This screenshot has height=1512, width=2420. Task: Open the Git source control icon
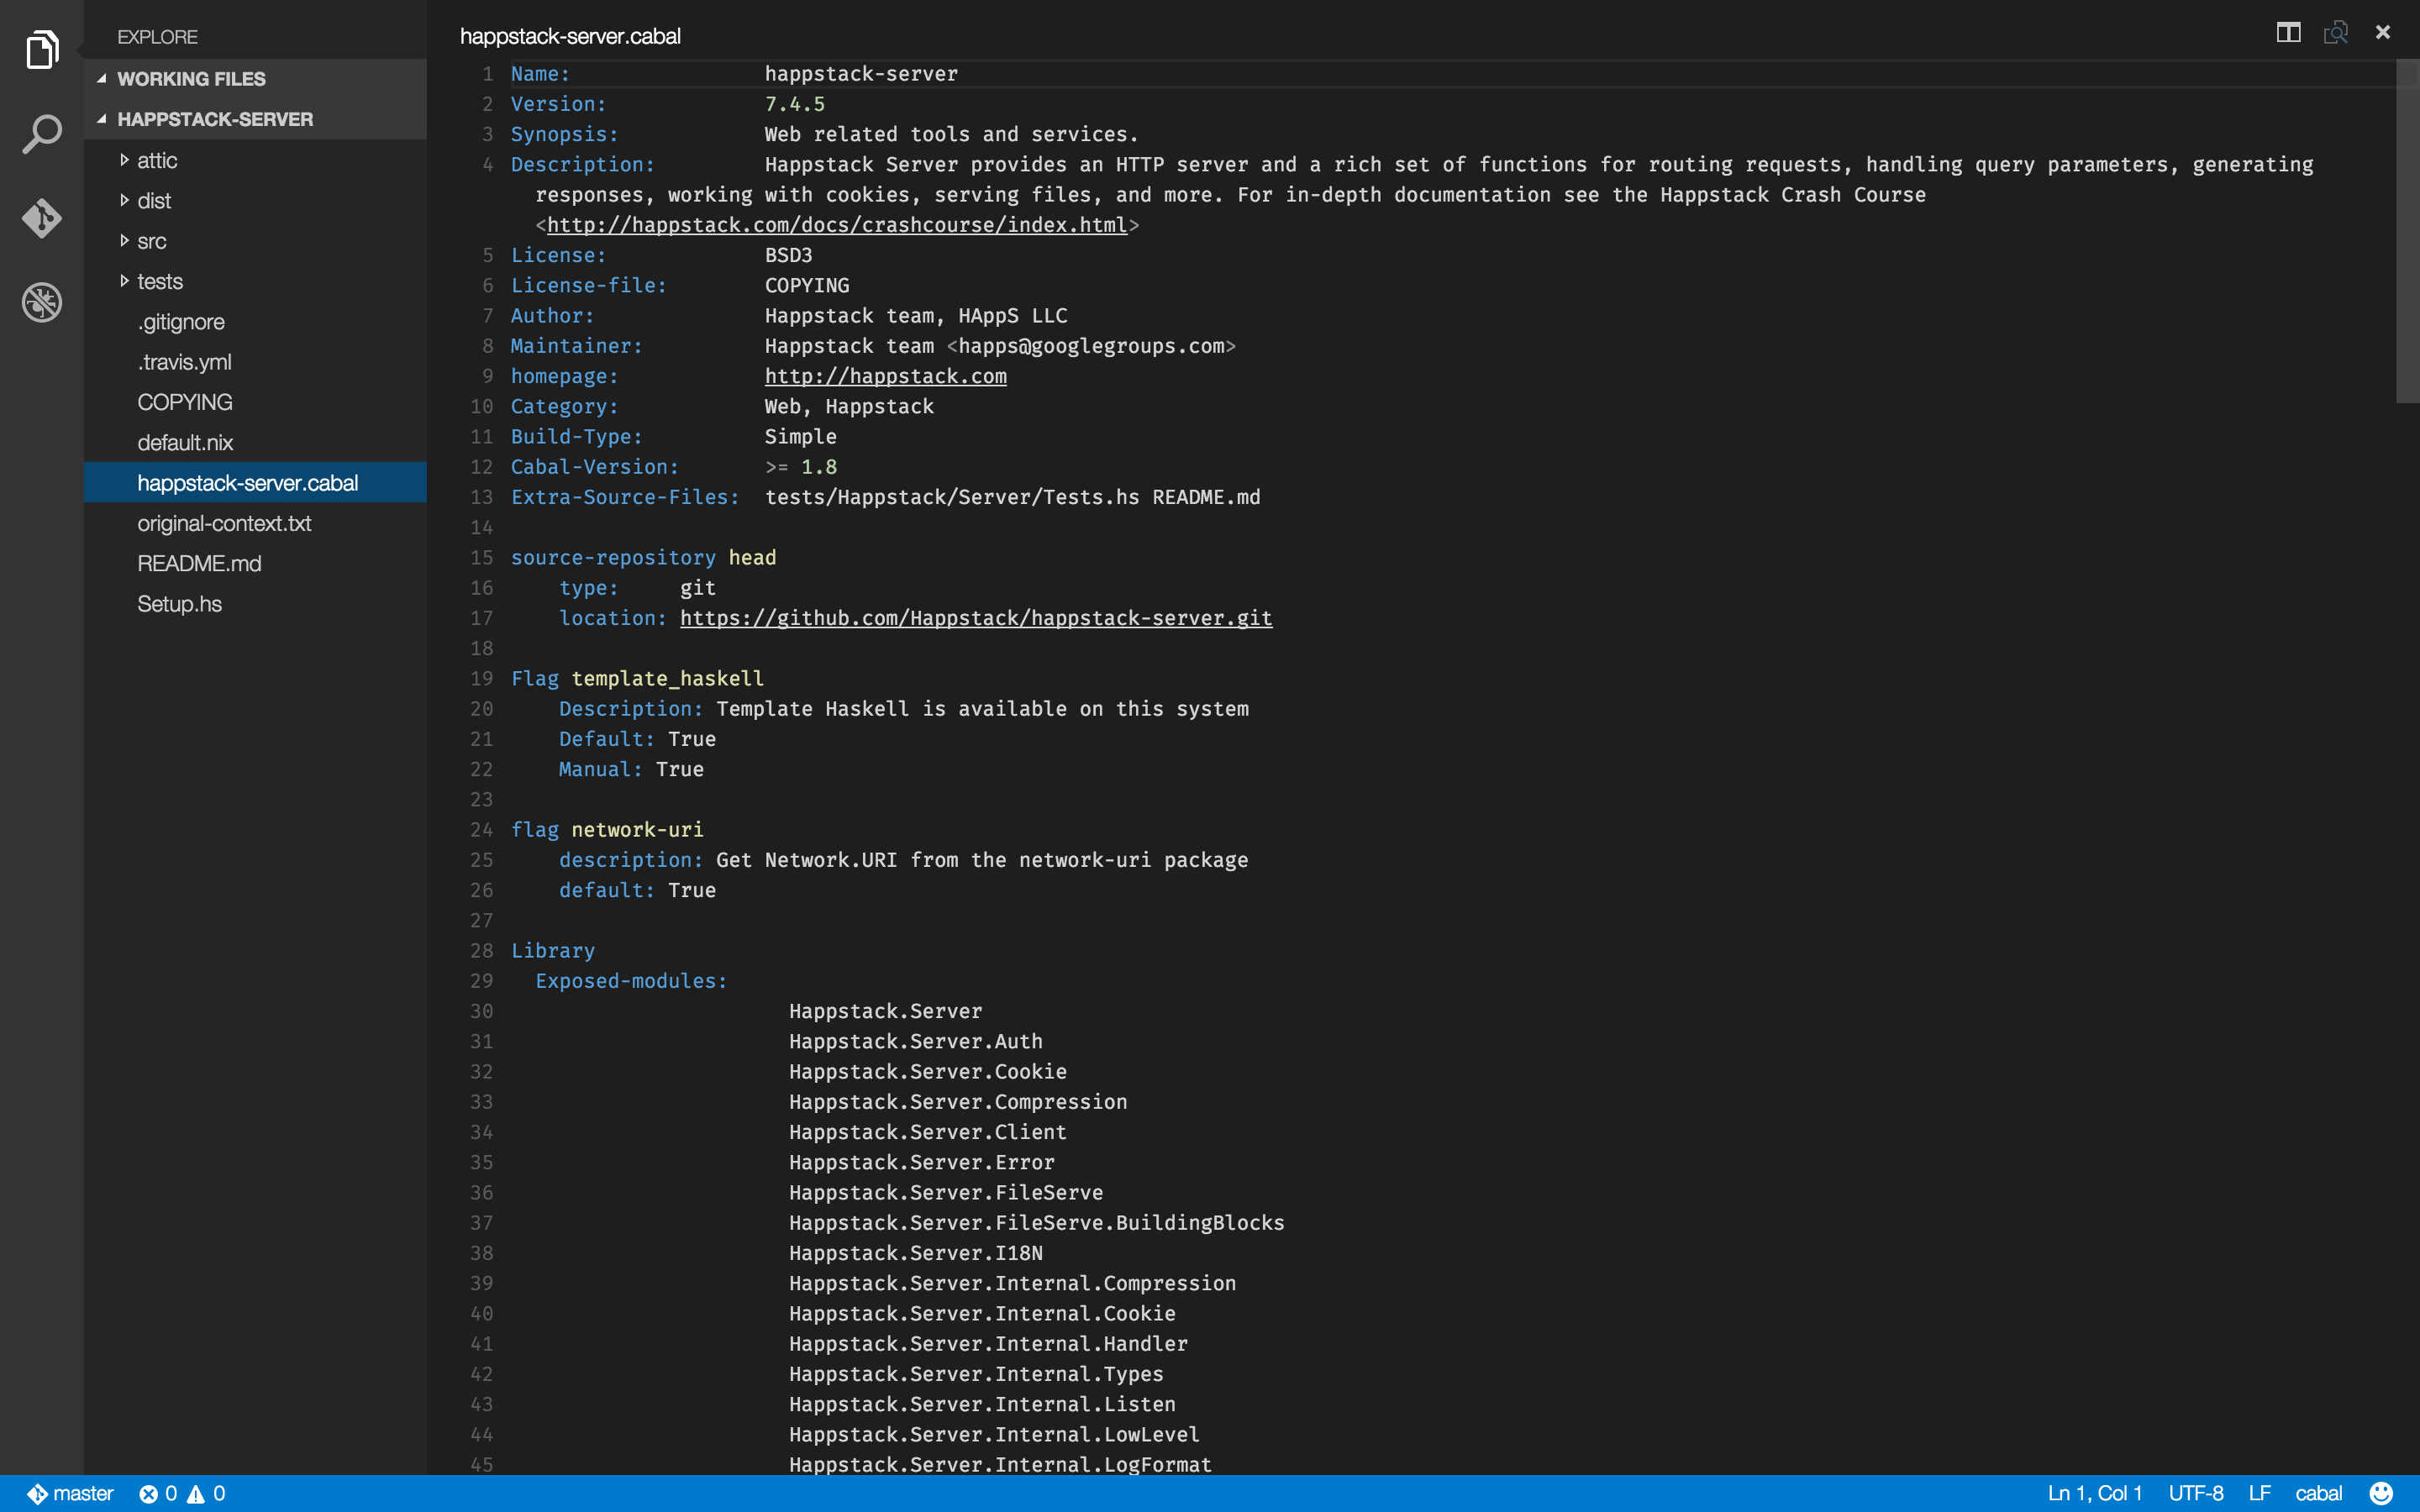click(x=42, y=218)
